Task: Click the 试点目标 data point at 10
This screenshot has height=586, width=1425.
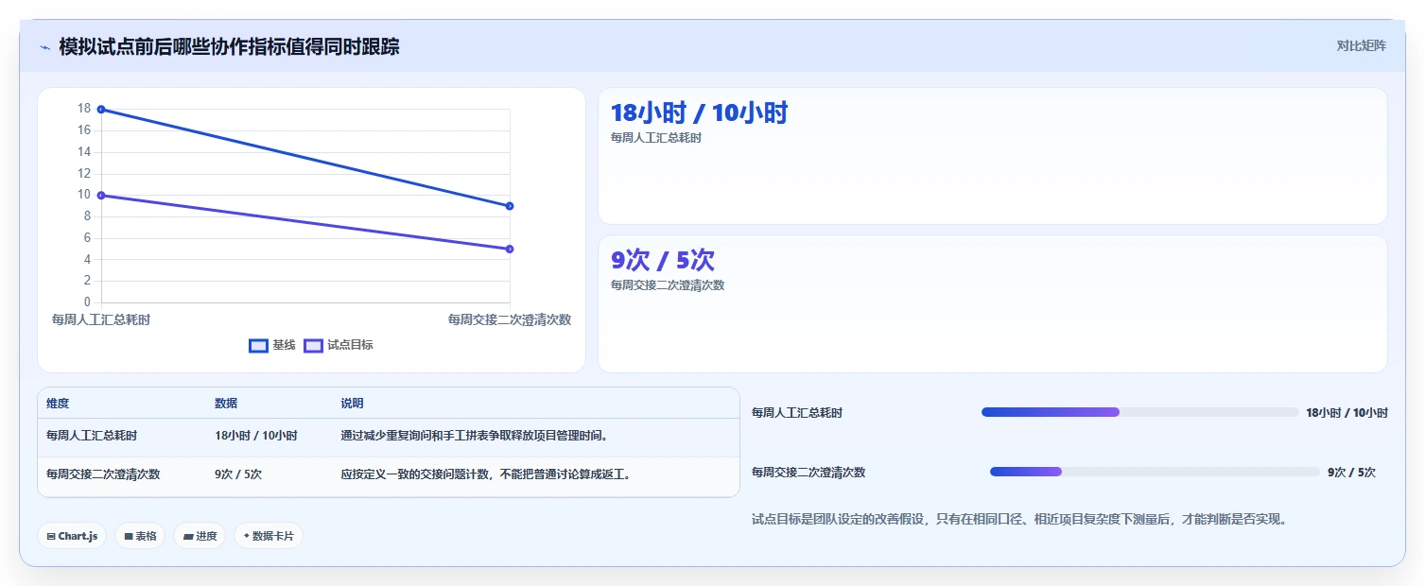Action: point(101,196)
